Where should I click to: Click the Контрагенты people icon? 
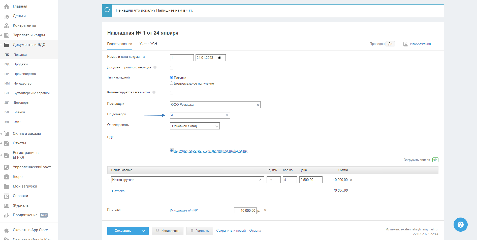point(7,26)
